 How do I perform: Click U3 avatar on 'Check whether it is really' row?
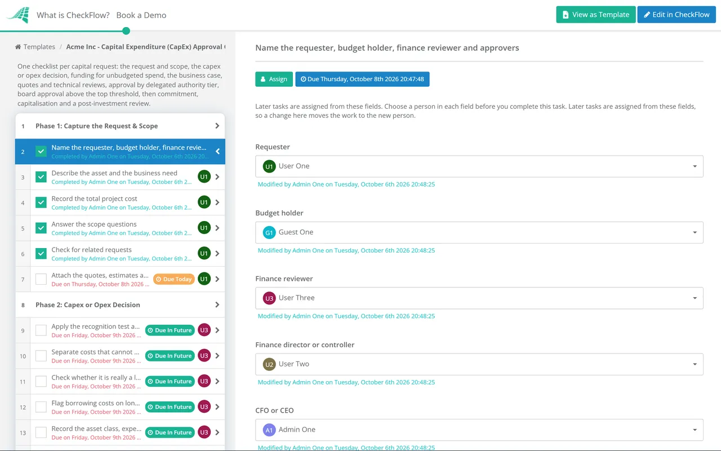click(x=204, y=382)
